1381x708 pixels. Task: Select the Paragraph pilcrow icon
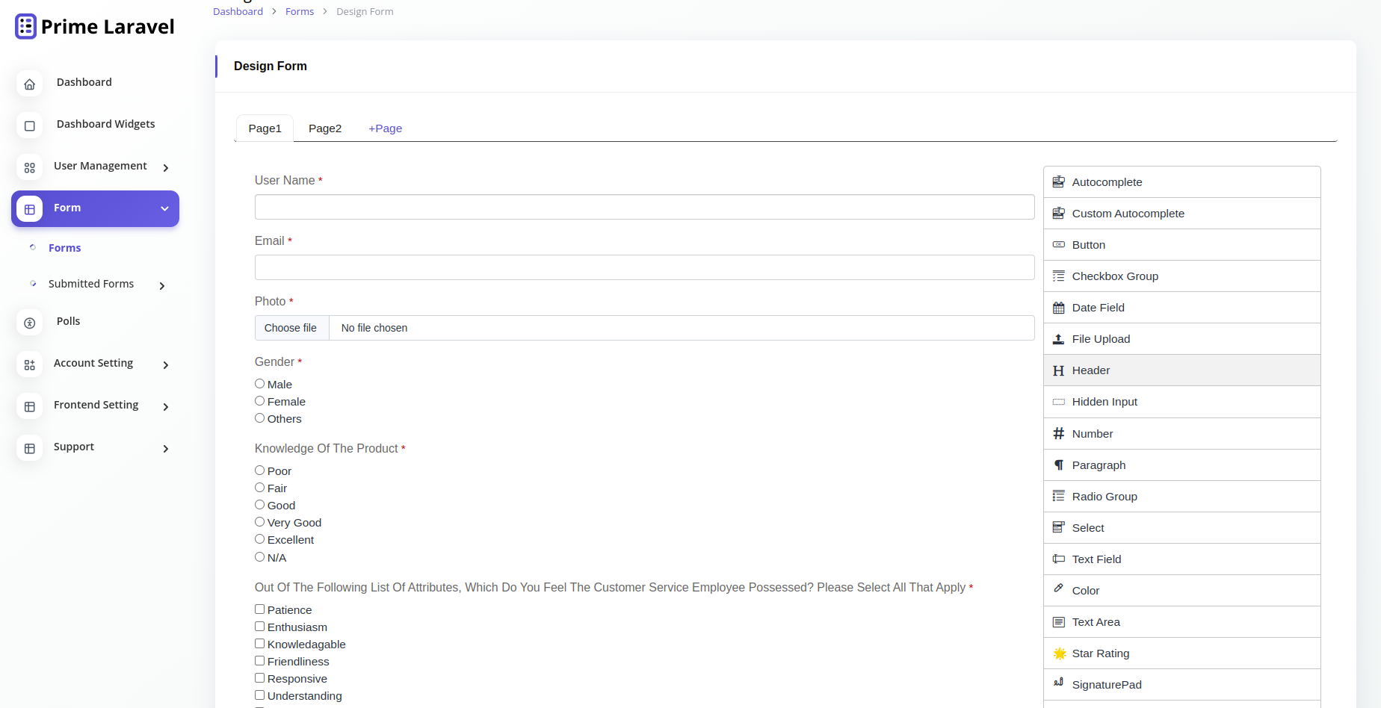pos(1058,465)
